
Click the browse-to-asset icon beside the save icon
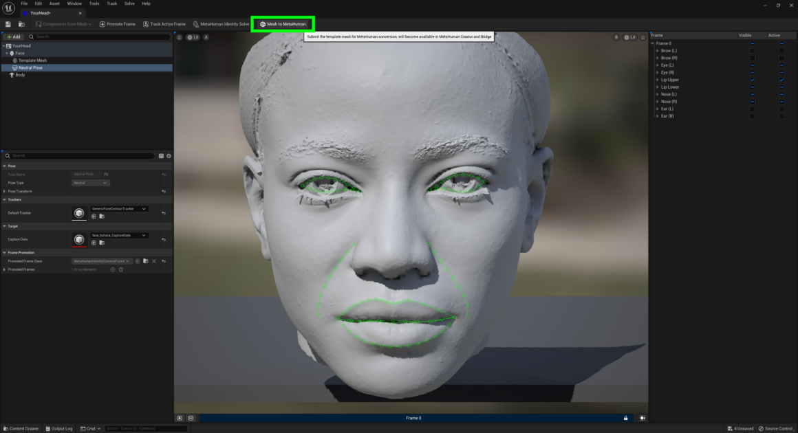pos(21,24)
